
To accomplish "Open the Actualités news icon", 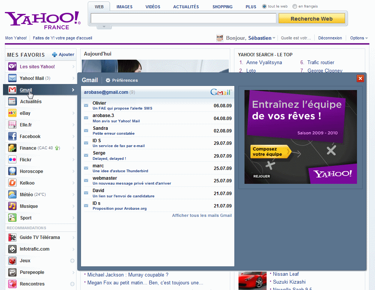I will 12,101.
